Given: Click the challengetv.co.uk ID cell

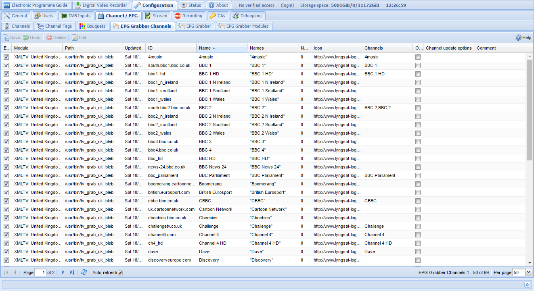Looking at the screenshot, I should pos(171,227).
